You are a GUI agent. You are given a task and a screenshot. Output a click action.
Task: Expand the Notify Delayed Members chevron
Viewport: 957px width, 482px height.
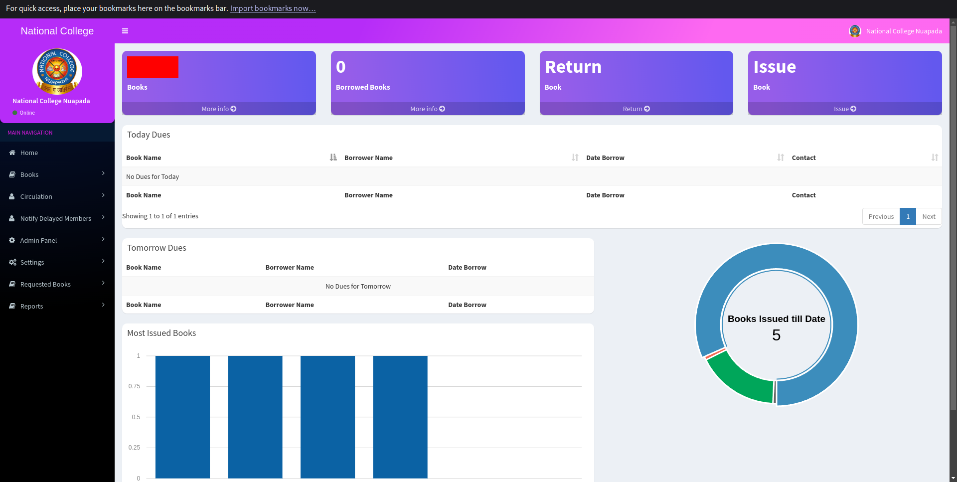pos(103,217)
